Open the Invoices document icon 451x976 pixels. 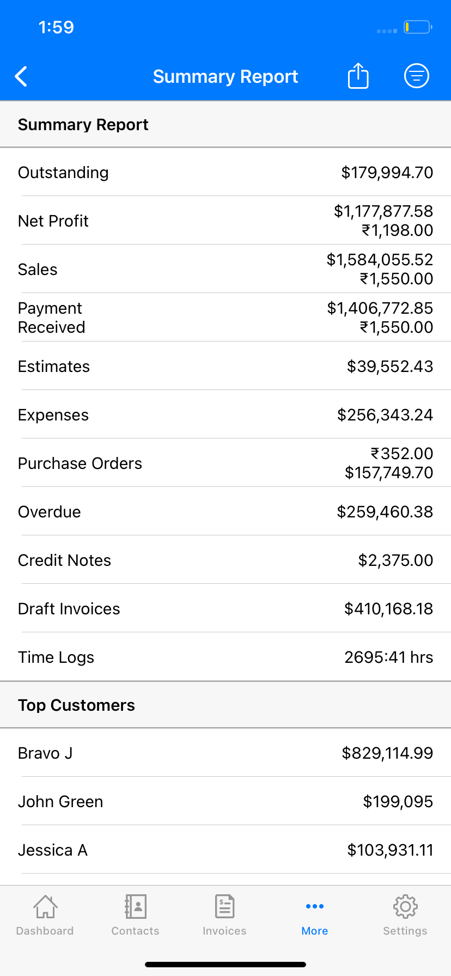point(225,907)
